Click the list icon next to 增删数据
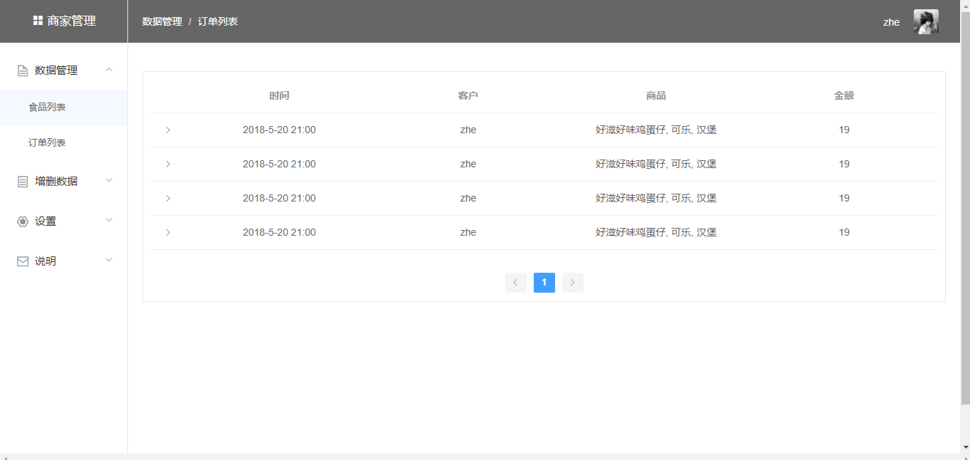 click(x=23, y=182)
